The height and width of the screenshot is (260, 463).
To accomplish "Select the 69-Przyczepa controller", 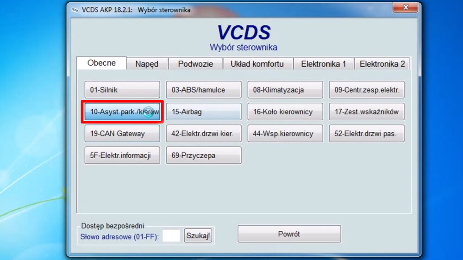I will 204,155.
